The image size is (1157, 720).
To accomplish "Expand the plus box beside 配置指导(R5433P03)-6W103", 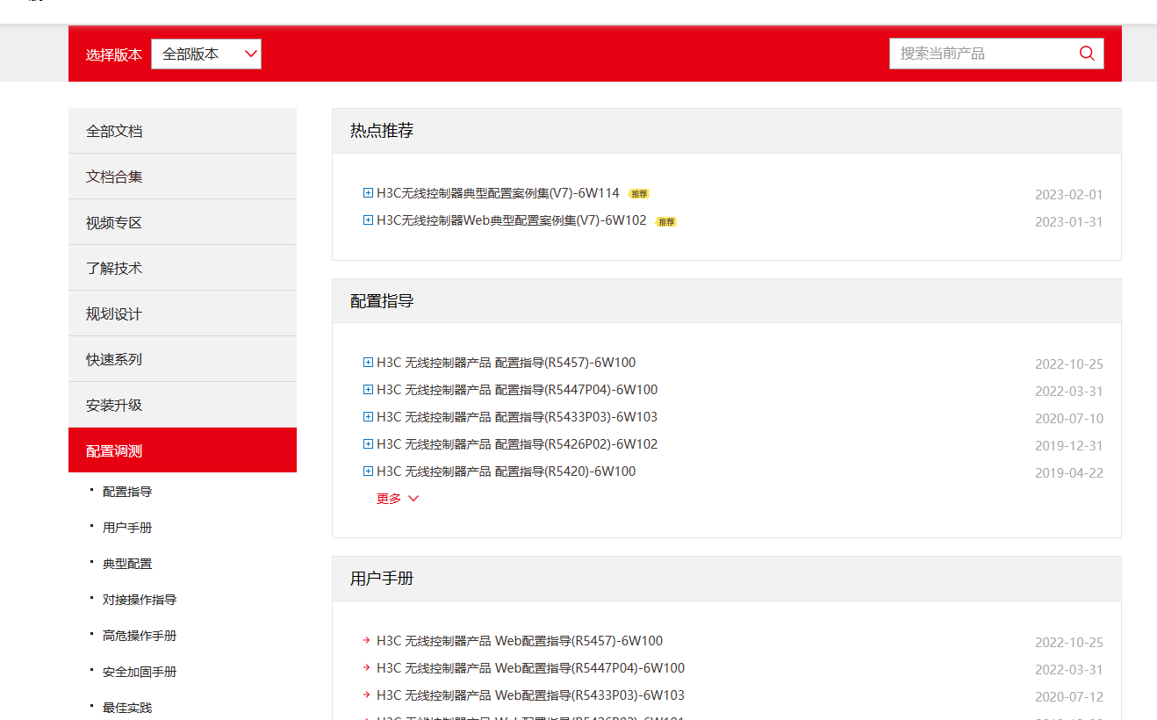I will [x=368, y=417].
